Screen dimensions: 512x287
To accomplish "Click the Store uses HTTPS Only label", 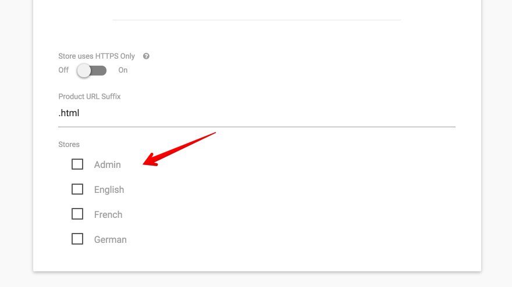I will 97,56.
